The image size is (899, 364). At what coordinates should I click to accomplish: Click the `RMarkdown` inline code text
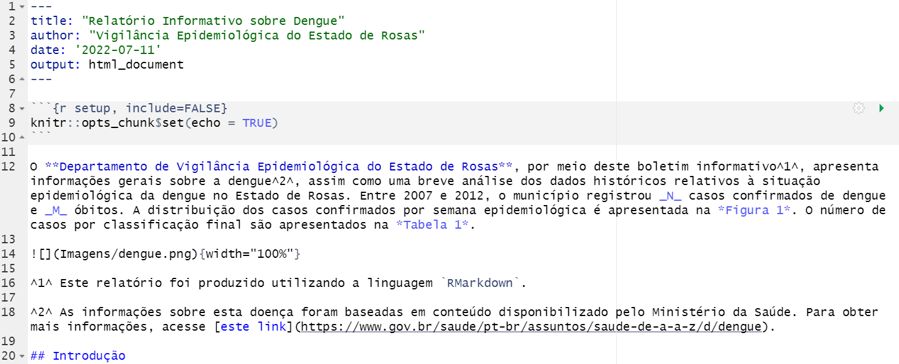(x=483, y=283)
